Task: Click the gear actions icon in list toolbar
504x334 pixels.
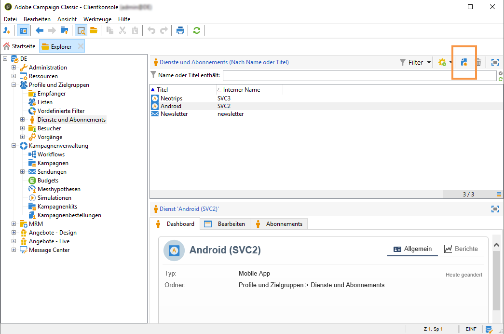Action: pos(443,62)
